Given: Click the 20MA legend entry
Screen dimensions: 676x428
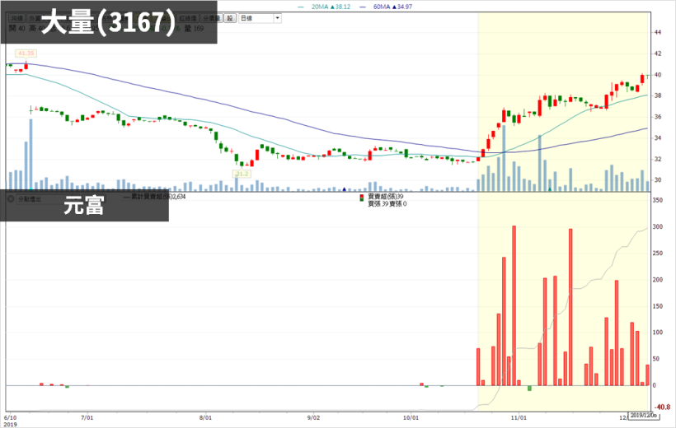Looking at the screenshot, I should tap(324, 7).
